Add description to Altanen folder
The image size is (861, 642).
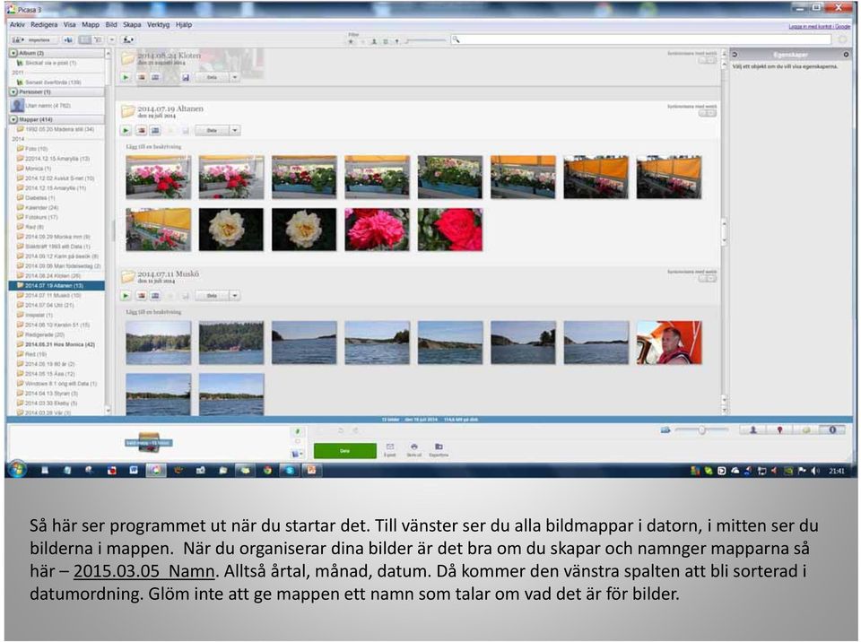click(153, 147)
